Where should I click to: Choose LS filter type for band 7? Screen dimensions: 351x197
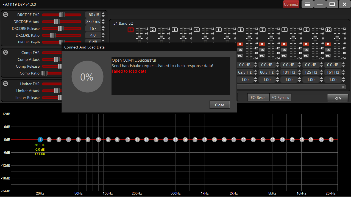[x=262, y=50]
